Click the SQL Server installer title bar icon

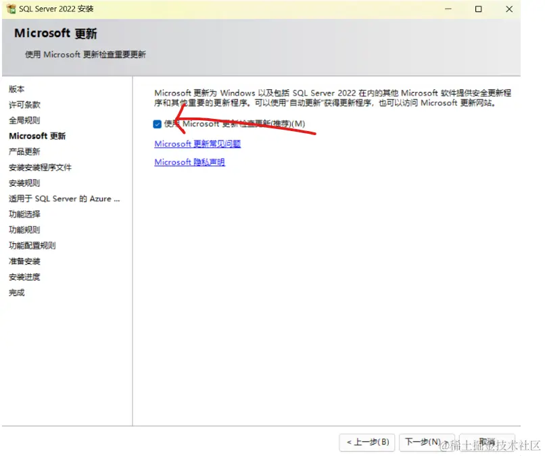[x=11, y=9]
